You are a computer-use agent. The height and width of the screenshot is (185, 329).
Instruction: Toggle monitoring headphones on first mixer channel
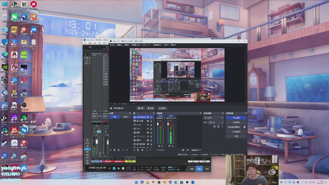162,146
